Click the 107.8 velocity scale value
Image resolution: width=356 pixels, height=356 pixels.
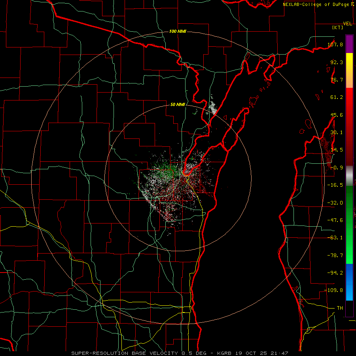coord(335,44)
